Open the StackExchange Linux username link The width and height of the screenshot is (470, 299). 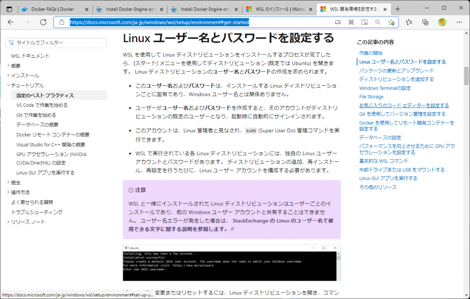click(x=231, y=225)
